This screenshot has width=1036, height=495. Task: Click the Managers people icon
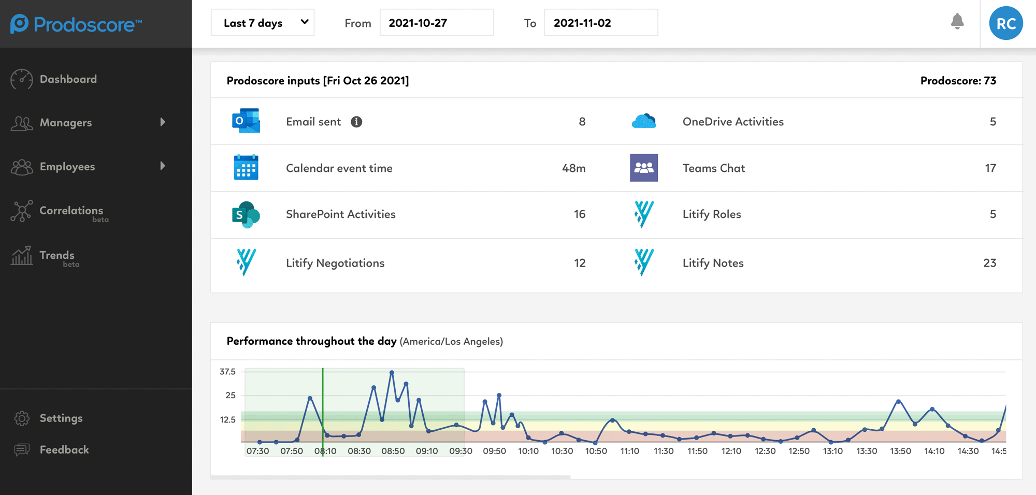[21, 123]
